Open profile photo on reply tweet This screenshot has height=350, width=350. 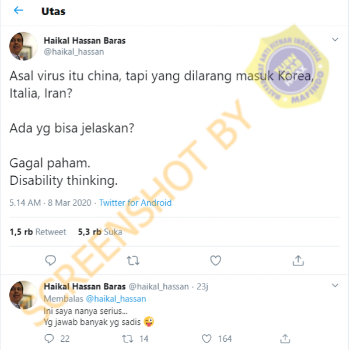point(23,295)
